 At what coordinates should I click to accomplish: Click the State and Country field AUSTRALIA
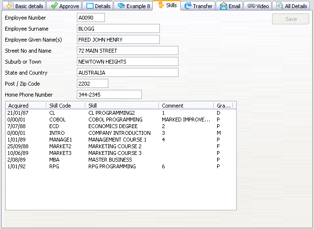[x=127, y=73]
